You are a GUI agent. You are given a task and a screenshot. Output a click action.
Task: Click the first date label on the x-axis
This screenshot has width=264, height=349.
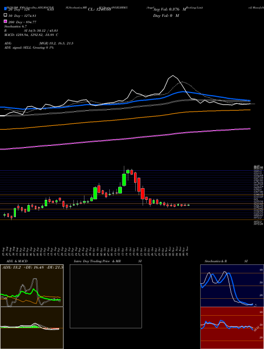pyautogui.click(x=4, y=251)
